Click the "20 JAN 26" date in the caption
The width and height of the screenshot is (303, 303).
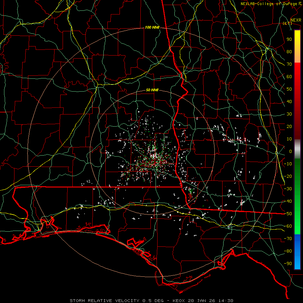201,301
